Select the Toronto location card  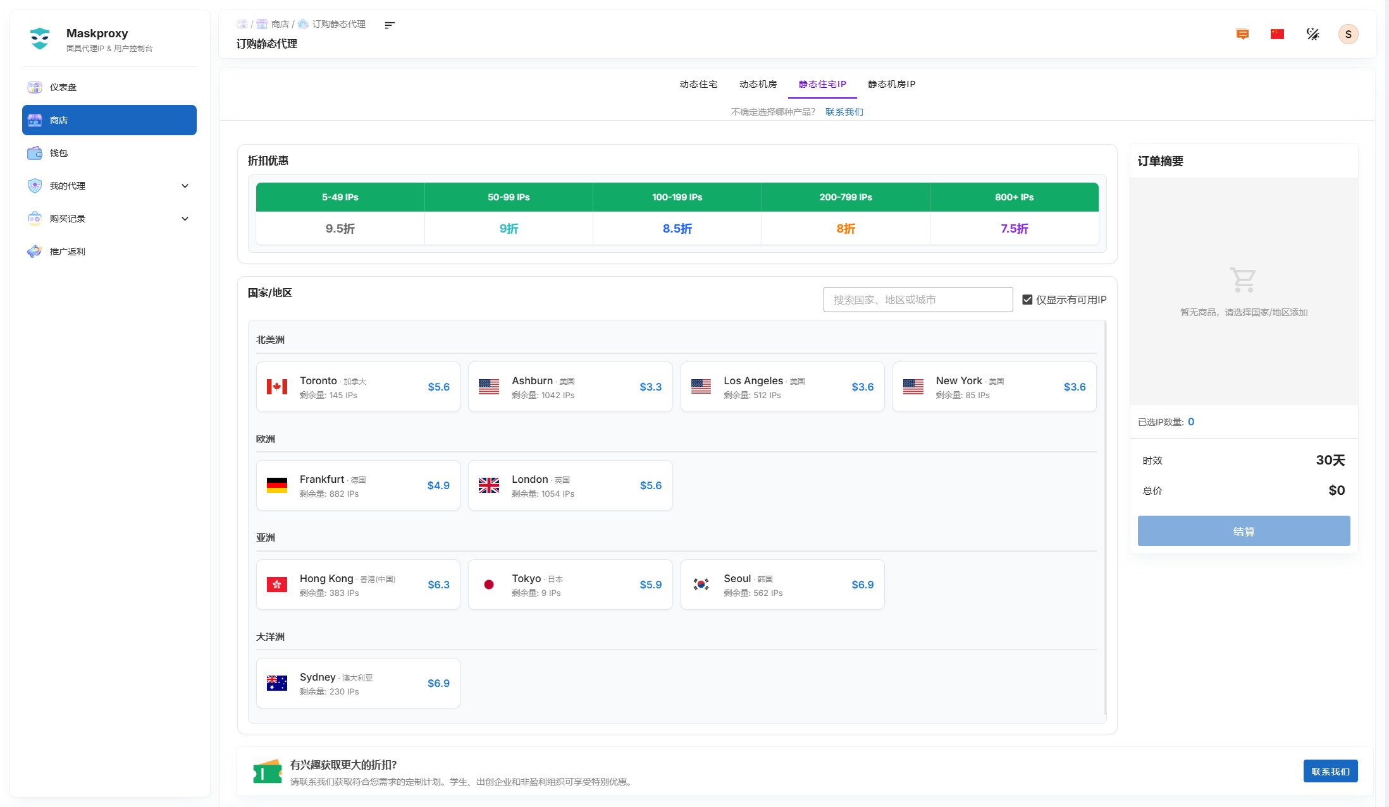click(x=358, y=387)
